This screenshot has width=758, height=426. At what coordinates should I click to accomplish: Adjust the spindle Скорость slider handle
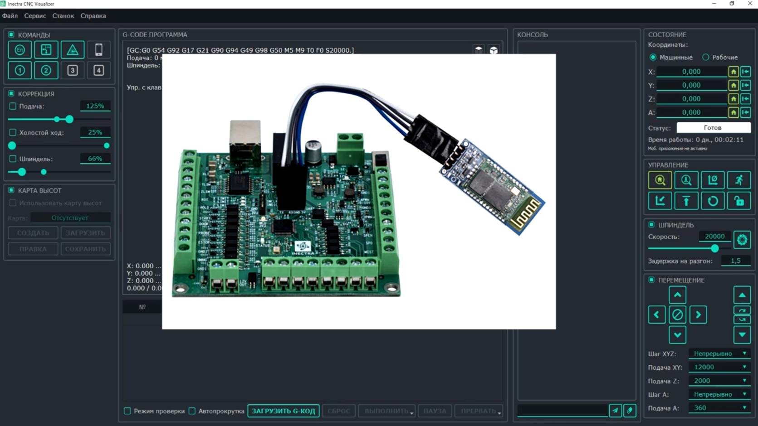[715, 248]
